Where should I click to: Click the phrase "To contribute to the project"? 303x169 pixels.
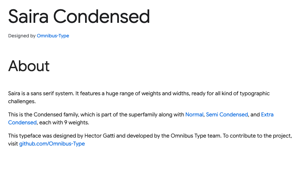257,136
